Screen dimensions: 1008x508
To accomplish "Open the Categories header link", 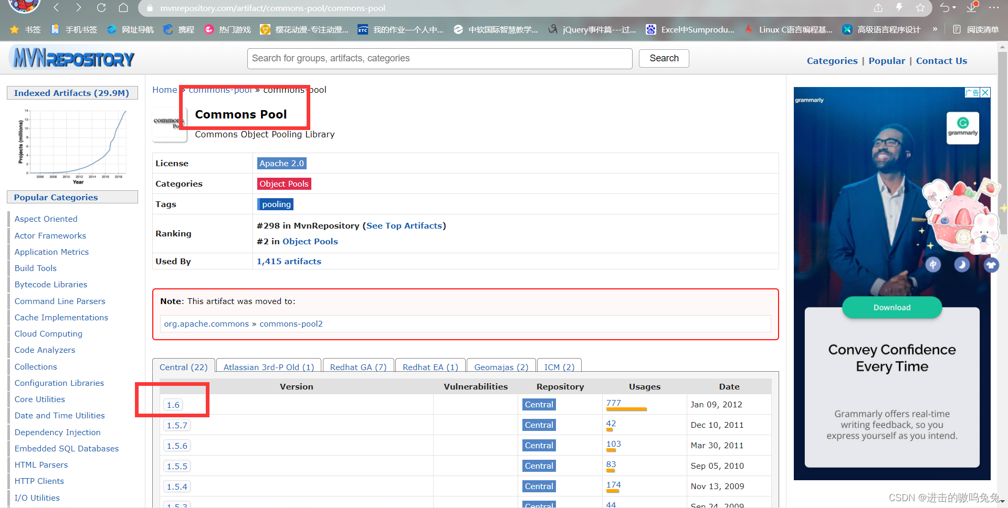I will [x=832, y=61].
